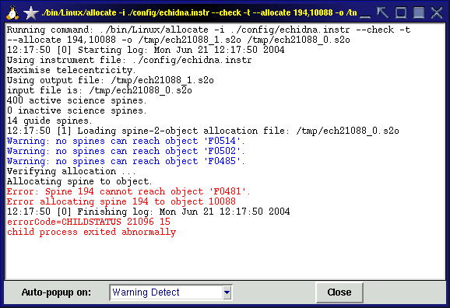The height and width of the screenshot is (308, 450).
Task: Toggle the sticky star icon in title bar
Action: (x=30, y=13)
